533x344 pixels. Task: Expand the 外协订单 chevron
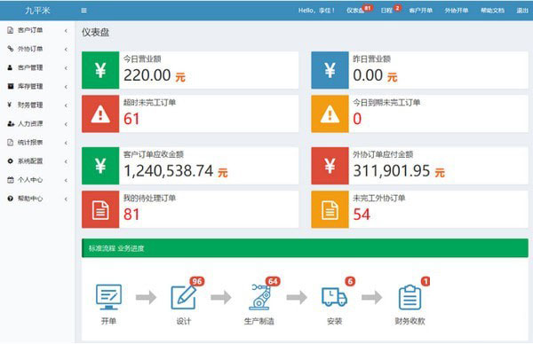click(66, 49)
